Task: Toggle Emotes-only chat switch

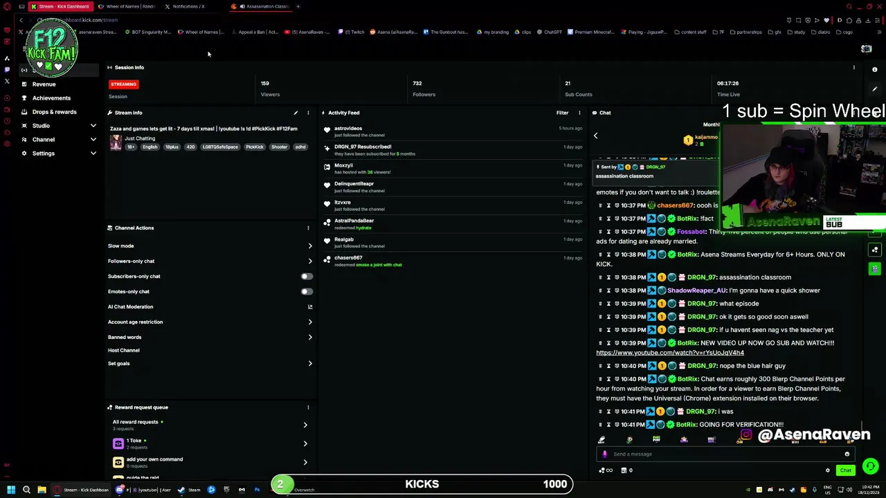Action: pos(307,292)
